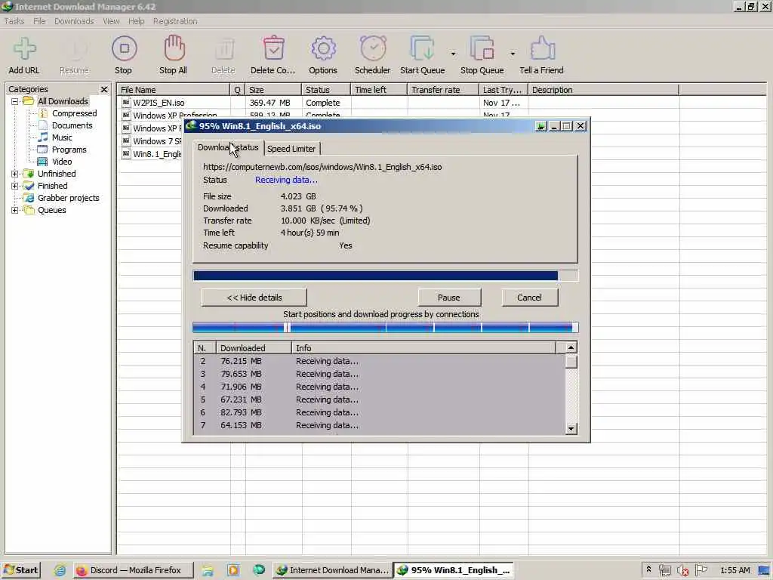The width and height of the screenshot is (773, 580).
Task: Switch to Discord Mozilla Firefox taskbar button
Action: point(133,570)
